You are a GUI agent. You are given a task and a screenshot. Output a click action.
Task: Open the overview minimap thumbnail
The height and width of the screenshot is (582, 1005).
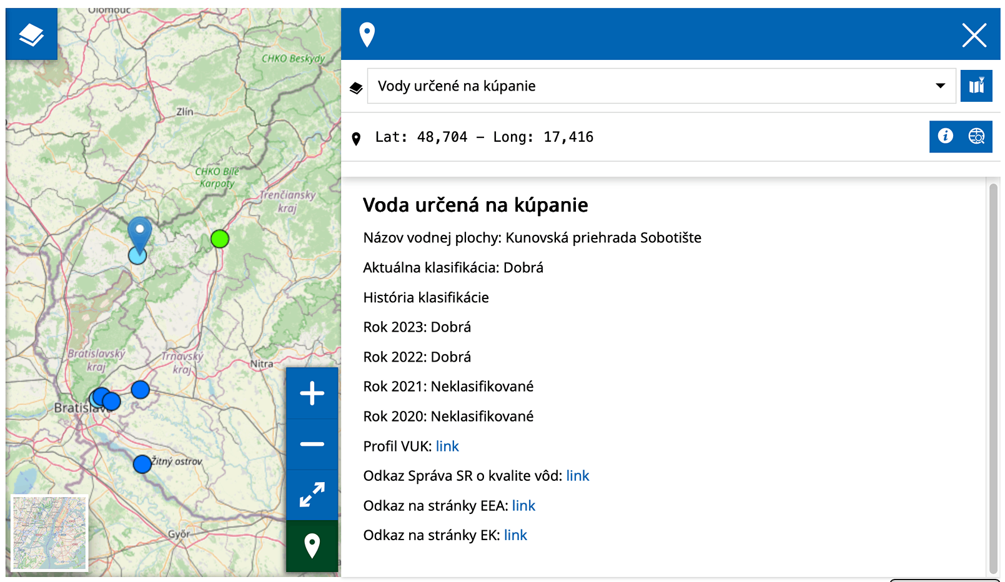(50, 533)
